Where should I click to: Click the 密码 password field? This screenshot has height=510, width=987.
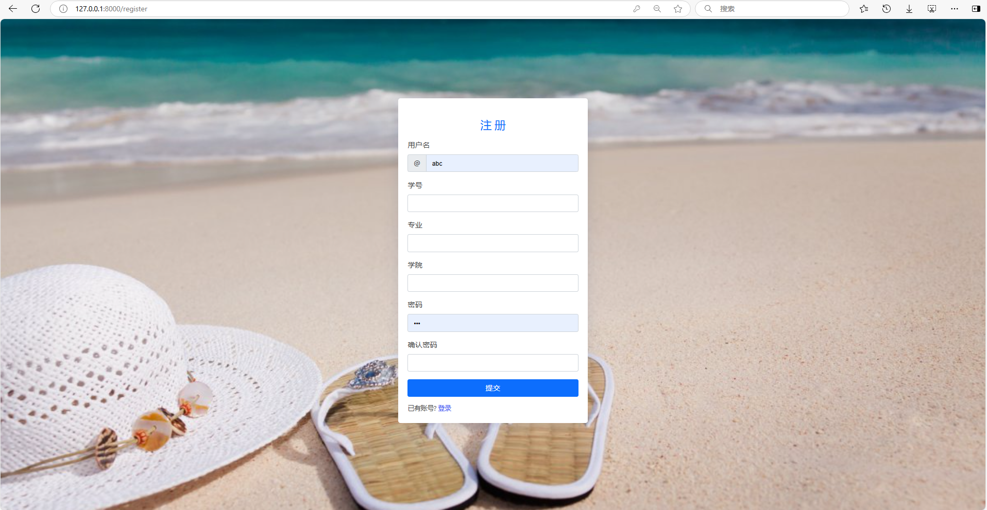click(493, 323)
